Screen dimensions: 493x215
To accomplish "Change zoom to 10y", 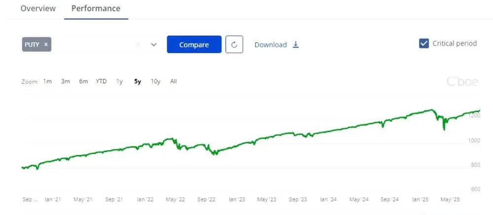I will coord(155,81).
